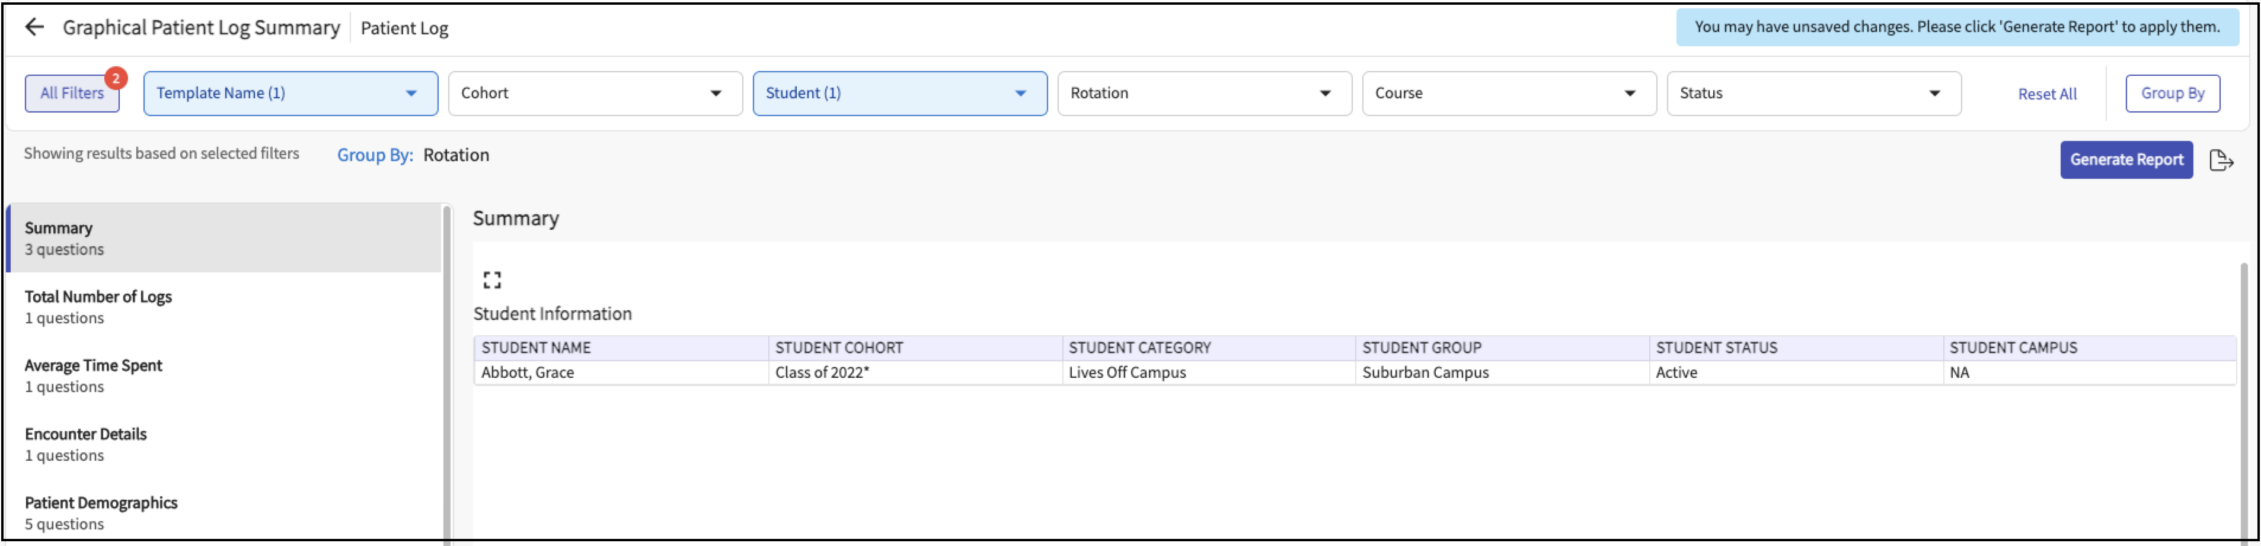This screenshot has width=2261, height=546.
Task: Click the Reset All link
Action: (x=2047, y=95)
